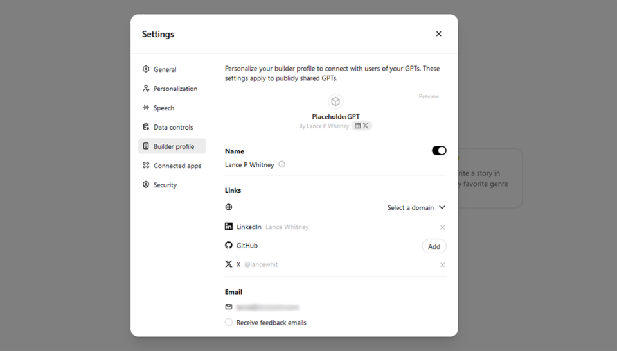Click the globe icon under Links
Image resolution: width=617 pixels, height=351 pixels.
click(x=229, y=207)
